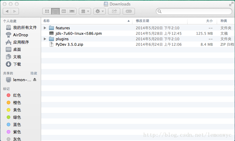Go forward with the right arrow button
235x141 pixels.
15,11
